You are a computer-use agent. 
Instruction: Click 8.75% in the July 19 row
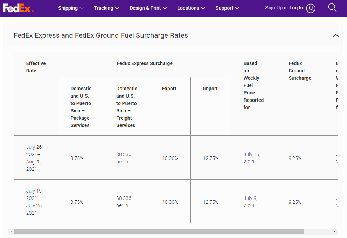pyautogui.click(x=77, y=202)
